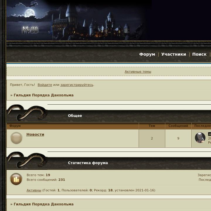Open the Активные темы link
The height and width of the screenshot is (211, 211).
[138, 72]
